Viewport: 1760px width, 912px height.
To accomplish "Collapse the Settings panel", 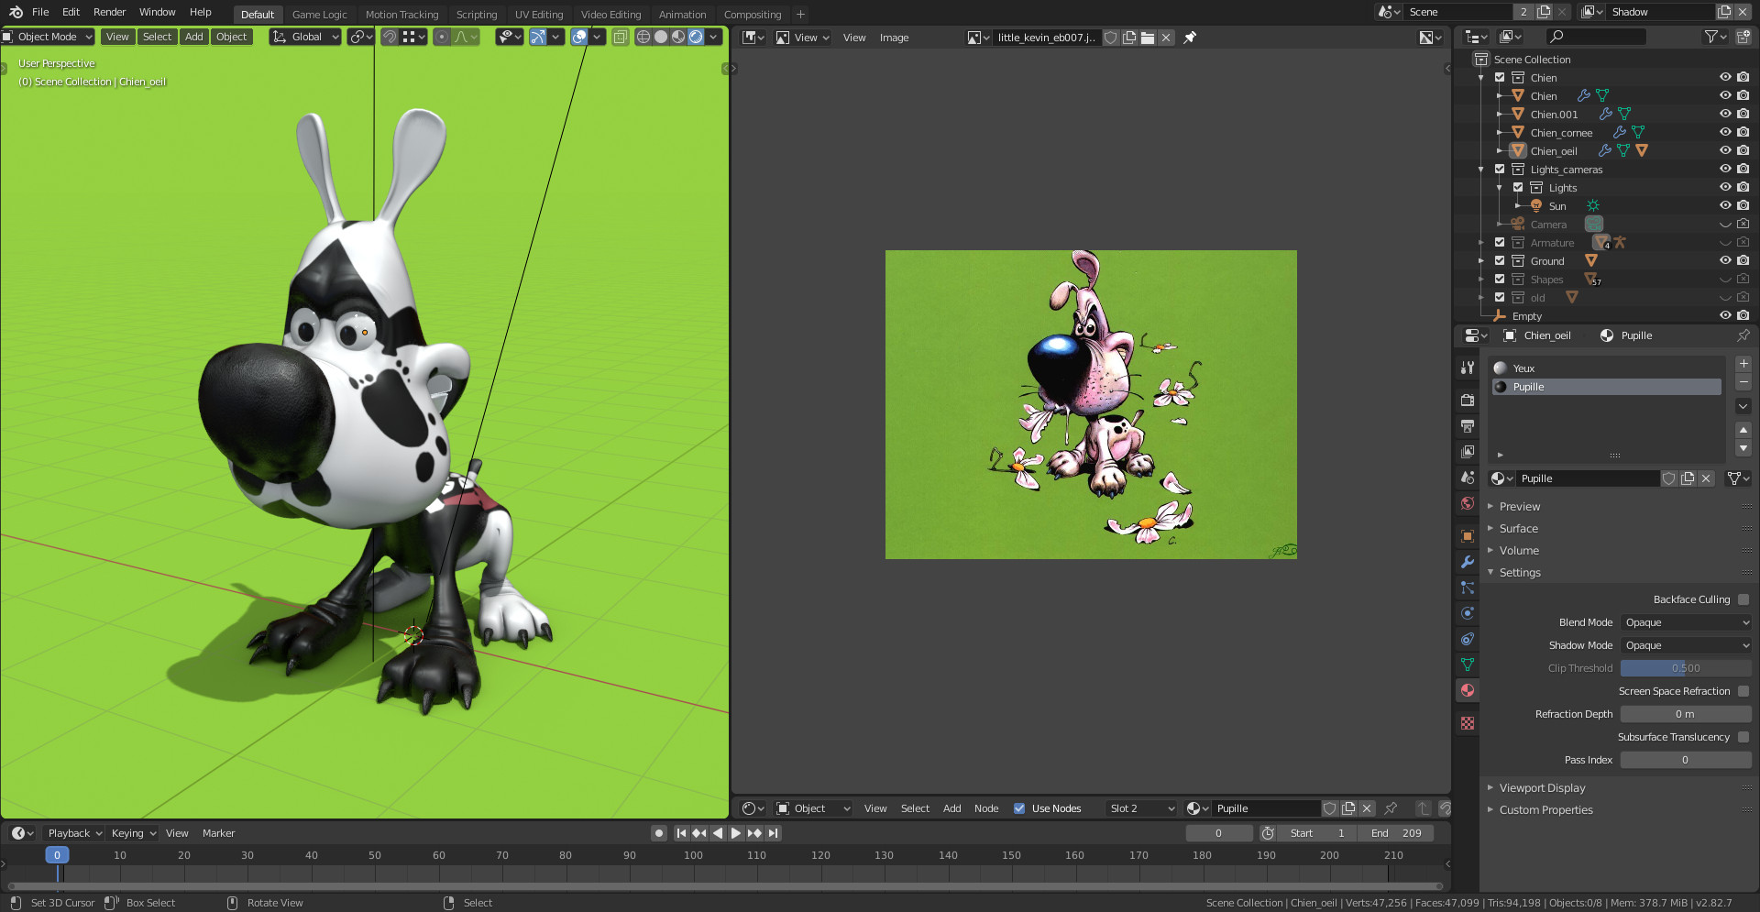I will point(1520,573).
